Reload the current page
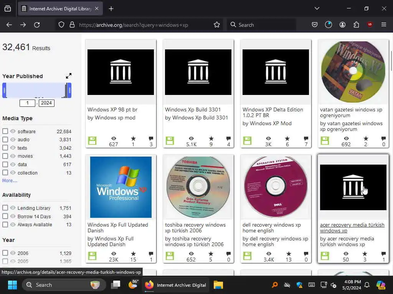This screenshot has height=294, width=393. 37,25
